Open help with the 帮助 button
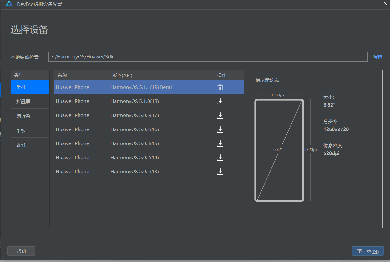 21,251
